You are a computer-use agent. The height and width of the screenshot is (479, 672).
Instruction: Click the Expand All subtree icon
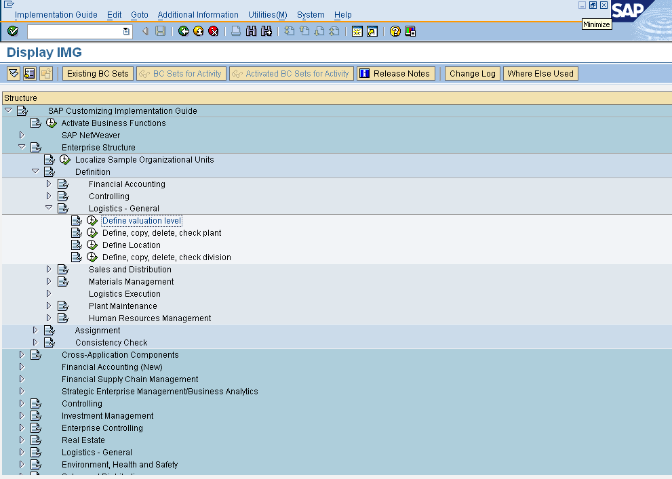[x=14, y=74]
